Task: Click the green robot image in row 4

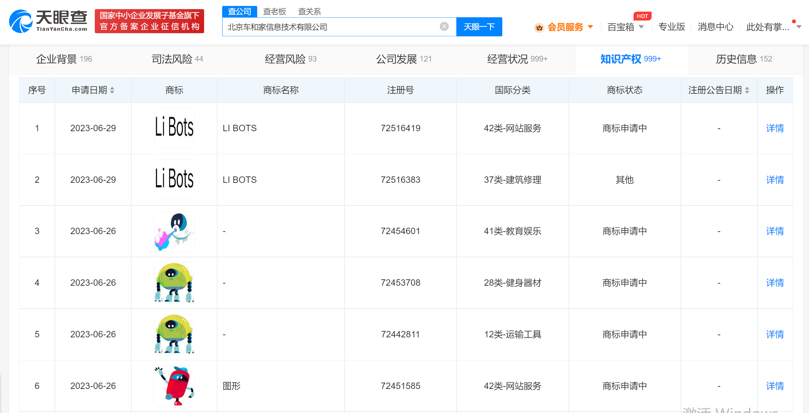Action: click(174, 283)
